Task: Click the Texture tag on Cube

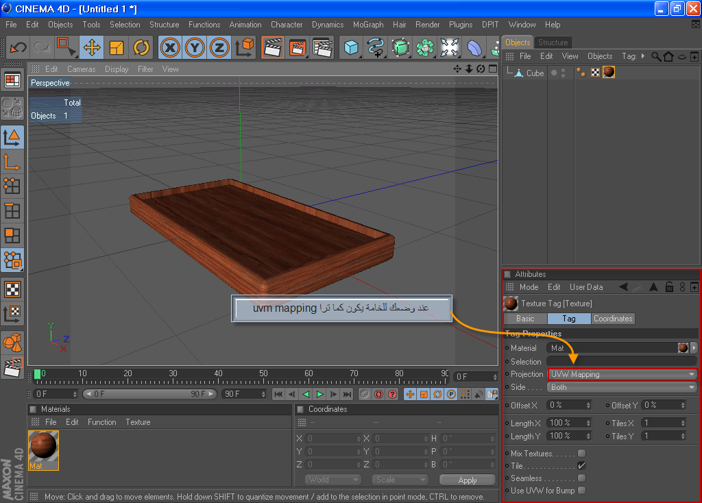Action: [x=609, y=73]
